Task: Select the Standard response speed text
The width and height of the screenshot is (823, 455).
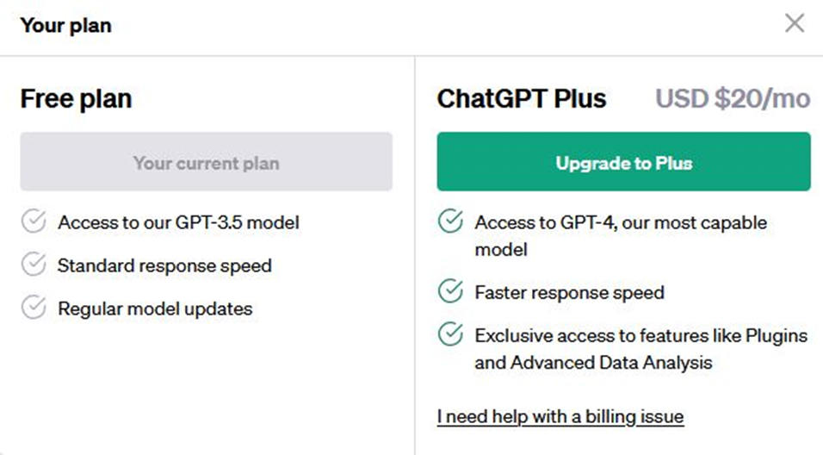Action: pyautogui.click(x=164, y=265)
